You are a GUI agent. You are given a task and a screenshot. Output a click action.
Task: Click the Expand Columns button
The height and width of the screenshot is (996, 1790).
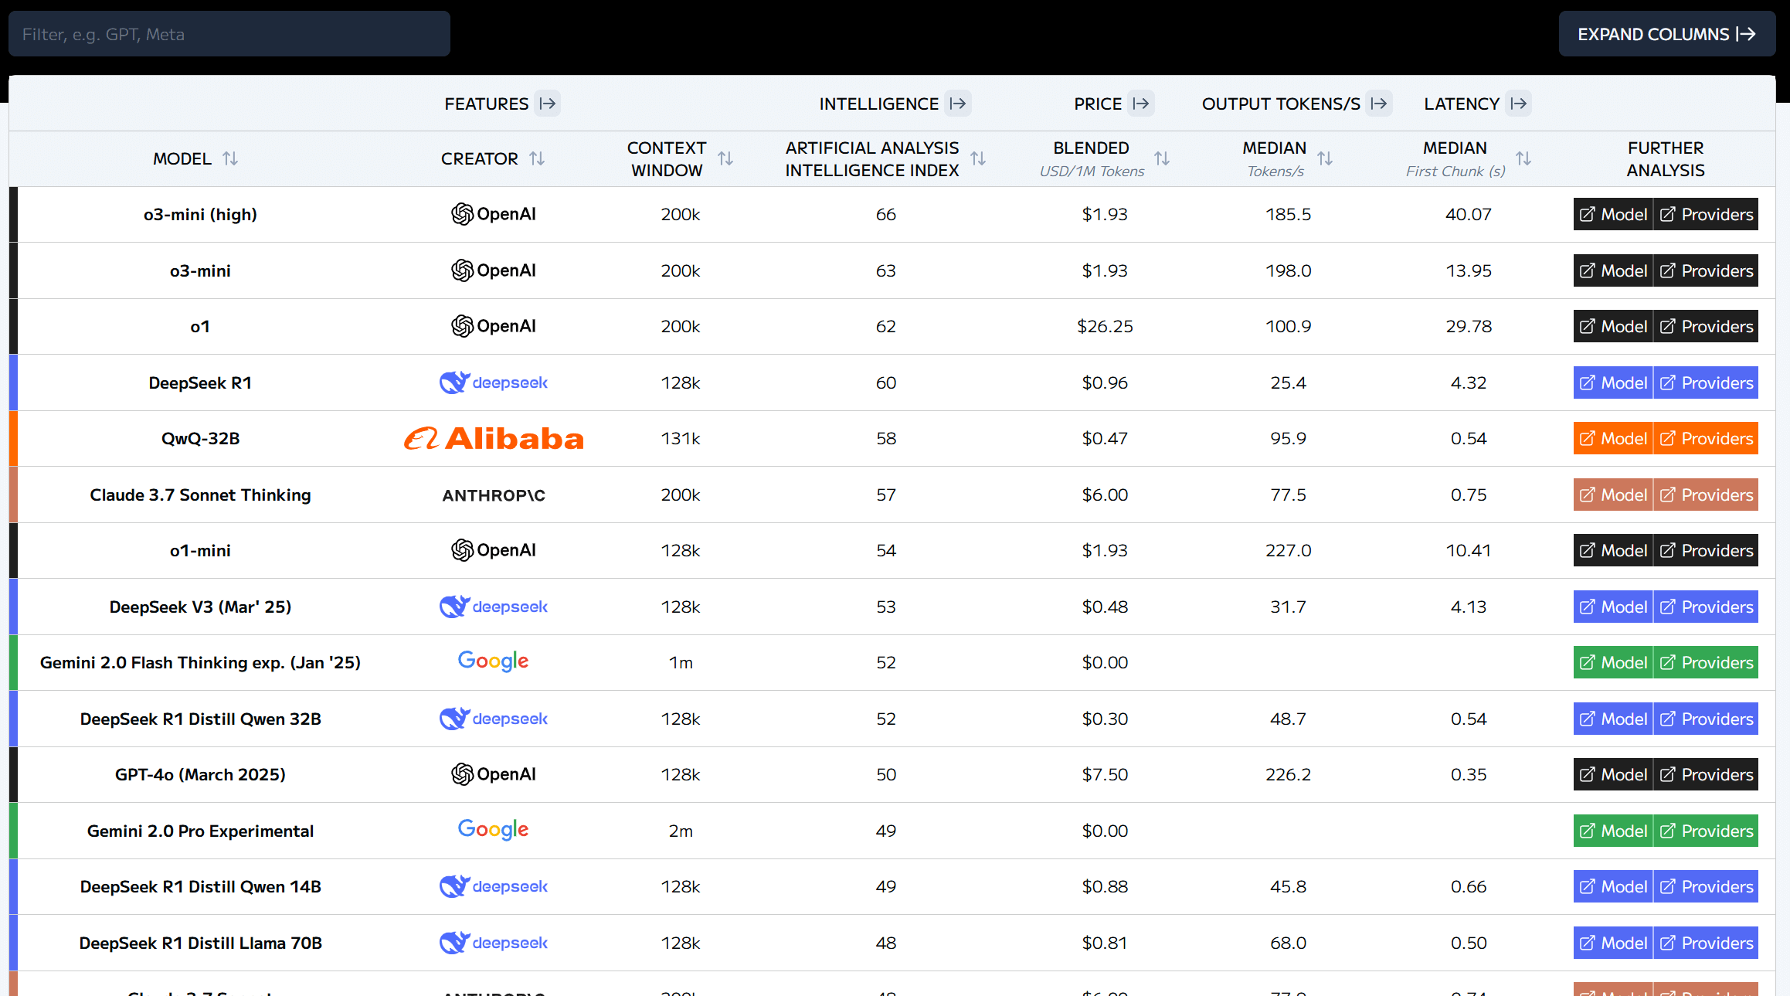point(1666,34)
